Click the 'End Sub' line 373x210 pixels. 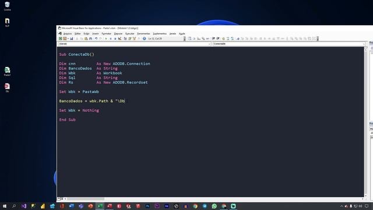[x=68, y=120]
